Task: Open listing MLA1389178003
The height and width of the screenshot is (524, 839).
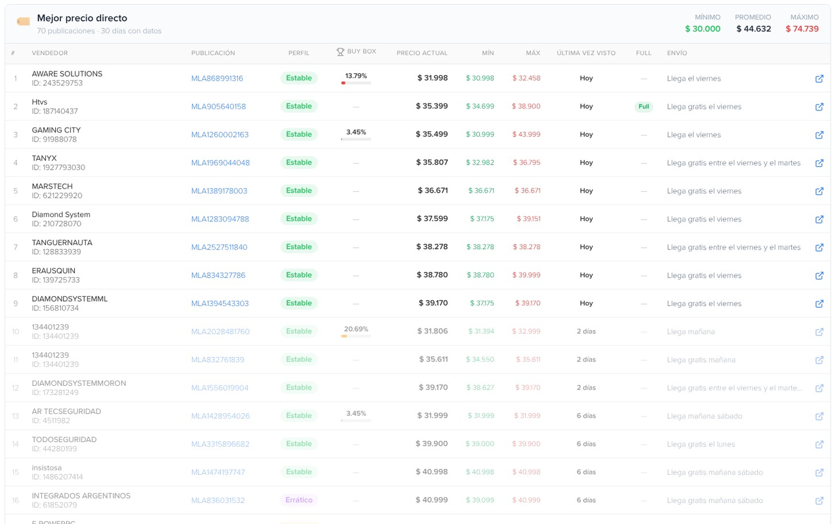Action: coord(220,191)
